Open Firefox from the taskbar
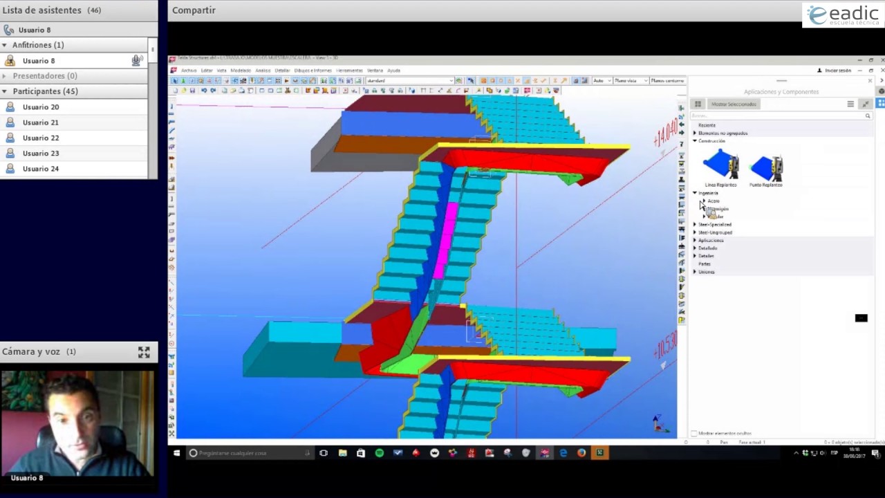The image size is (885, 498). [581, 453]
